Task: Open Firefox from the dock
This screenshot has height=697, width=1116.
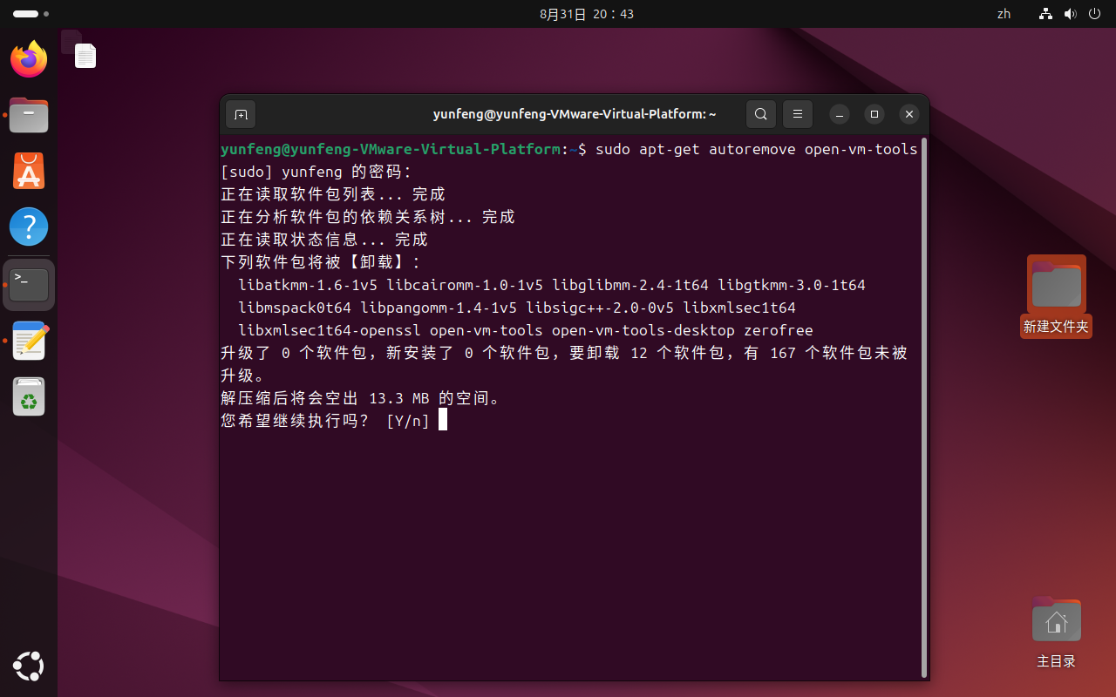Action: [x=29, y=58]
